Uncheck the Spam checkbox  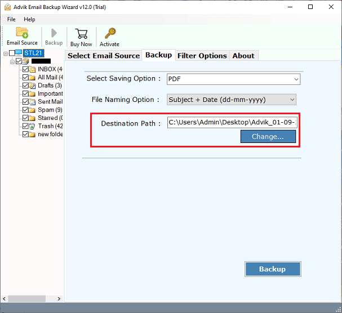coord(25,110)
